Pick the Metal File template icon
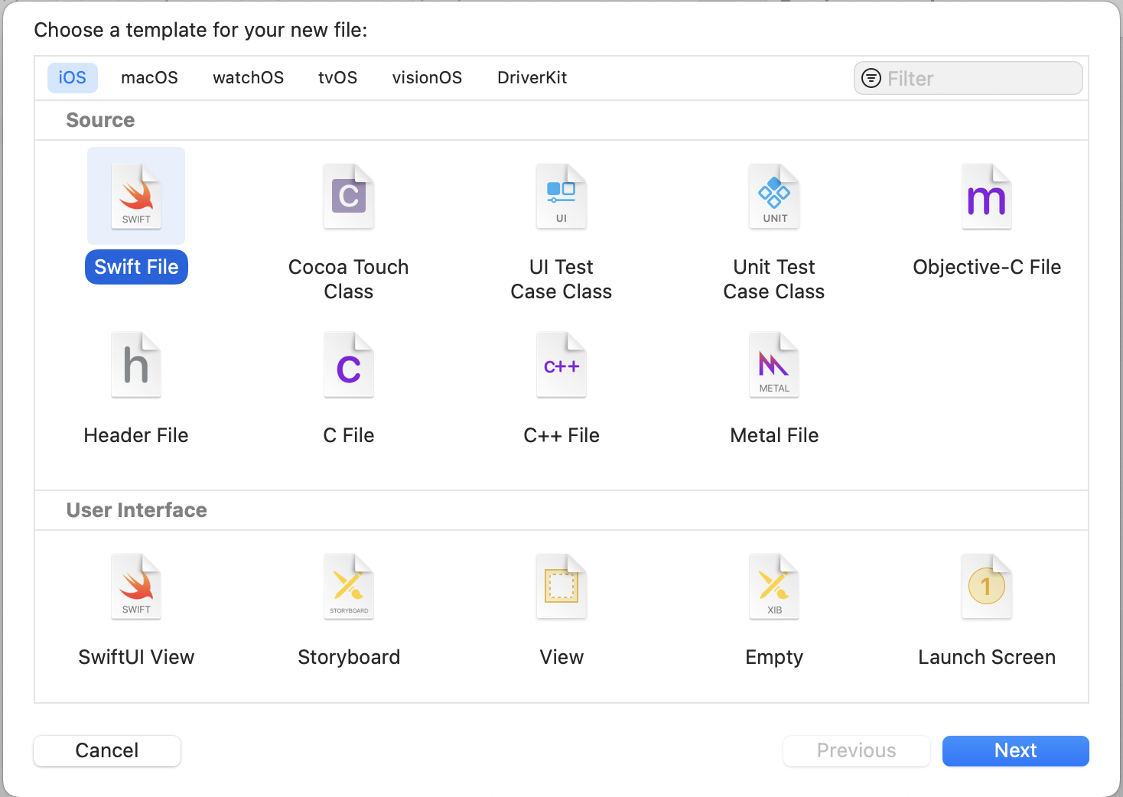 coord(774,365)
